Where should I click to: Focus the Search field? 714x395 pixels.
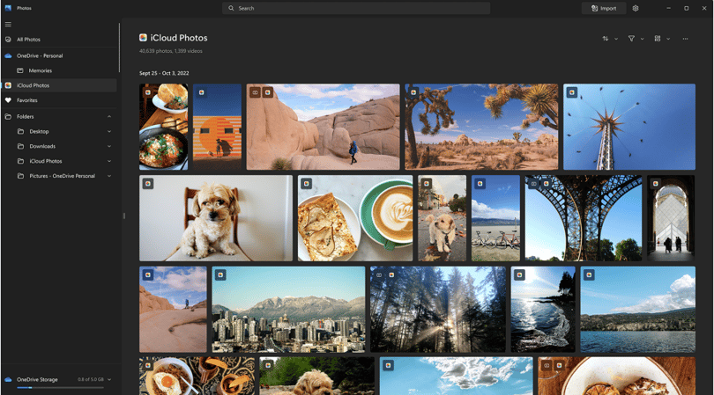(356, 8)
